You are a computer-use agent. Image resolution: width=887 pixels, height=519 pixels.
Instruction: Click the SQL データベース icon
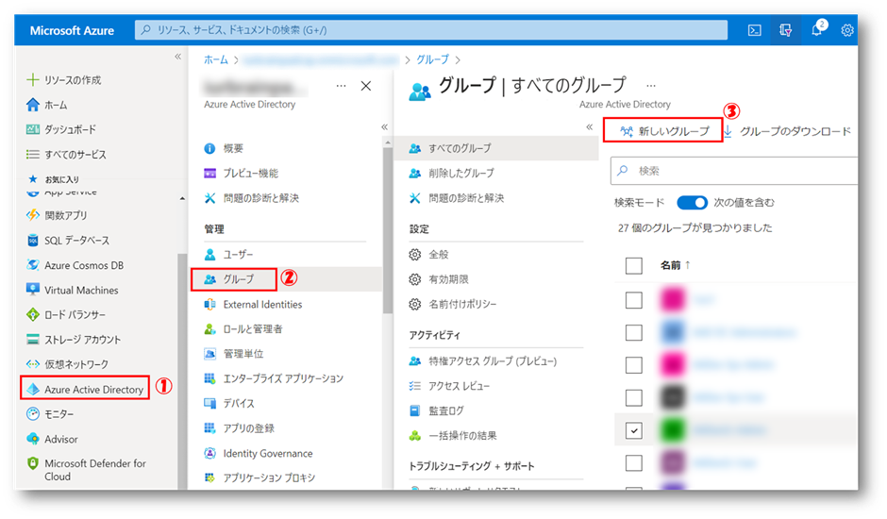[x=33, y=240]
